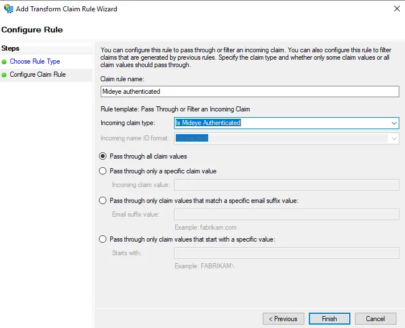
Task: Click the Incoming claim value field
Action: [x=287, y=185]
